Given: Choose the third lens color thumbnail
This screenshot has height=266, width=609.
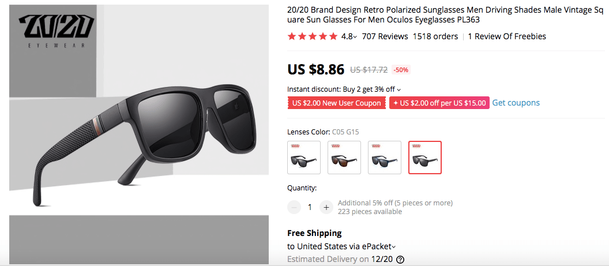Looking at the screenshot, I should click(385, 158).
